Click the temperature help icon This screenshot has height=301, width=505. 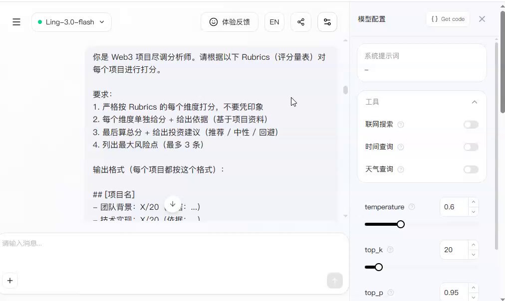click(412, 207)
